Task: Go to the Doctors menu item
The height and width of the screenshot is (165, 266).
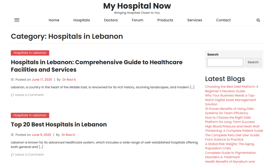Action: [x=111, y=20]
